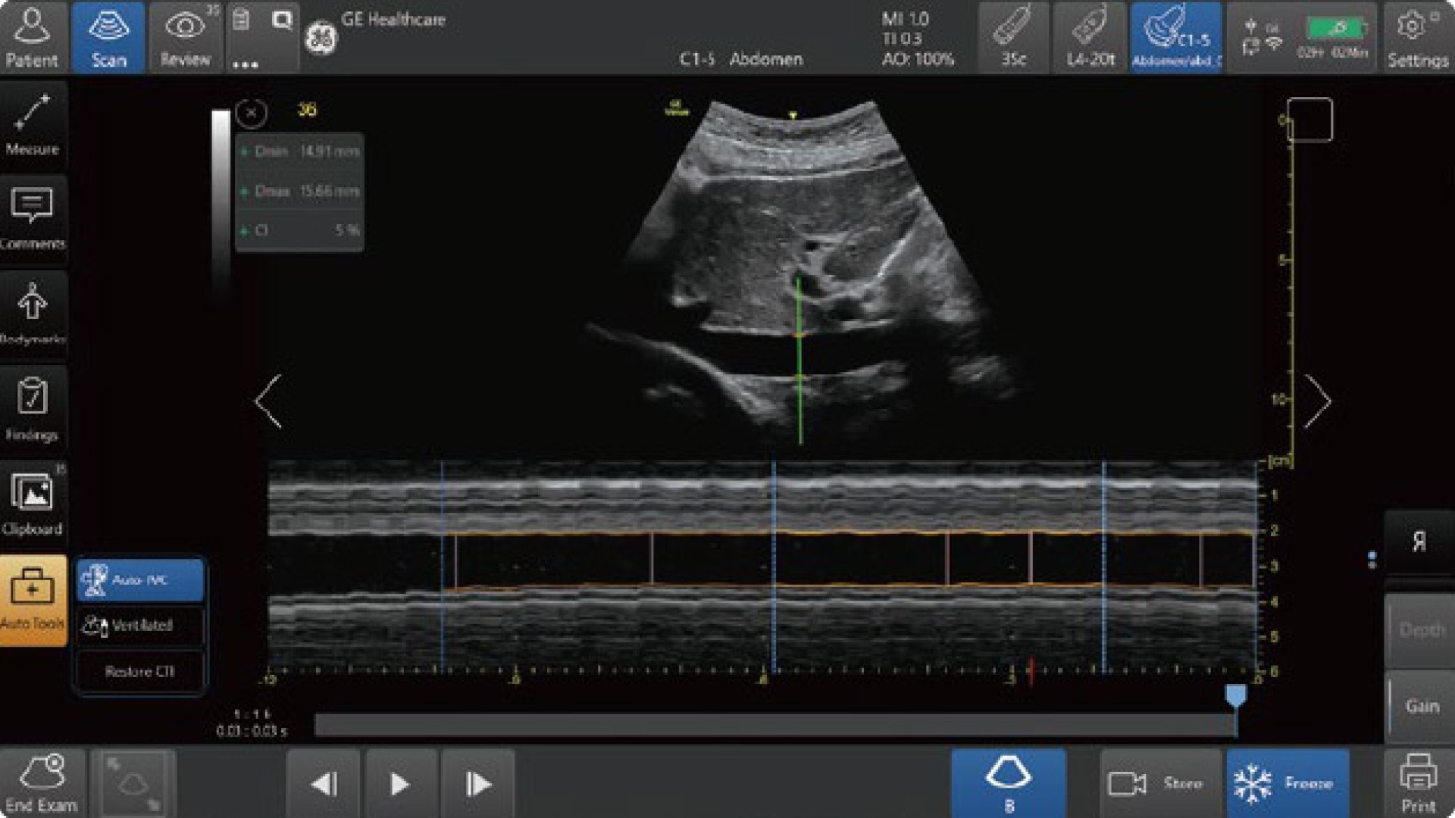Open Settings gear
This screenshot has height=818, width=1455.
(x=1417, y=37)
